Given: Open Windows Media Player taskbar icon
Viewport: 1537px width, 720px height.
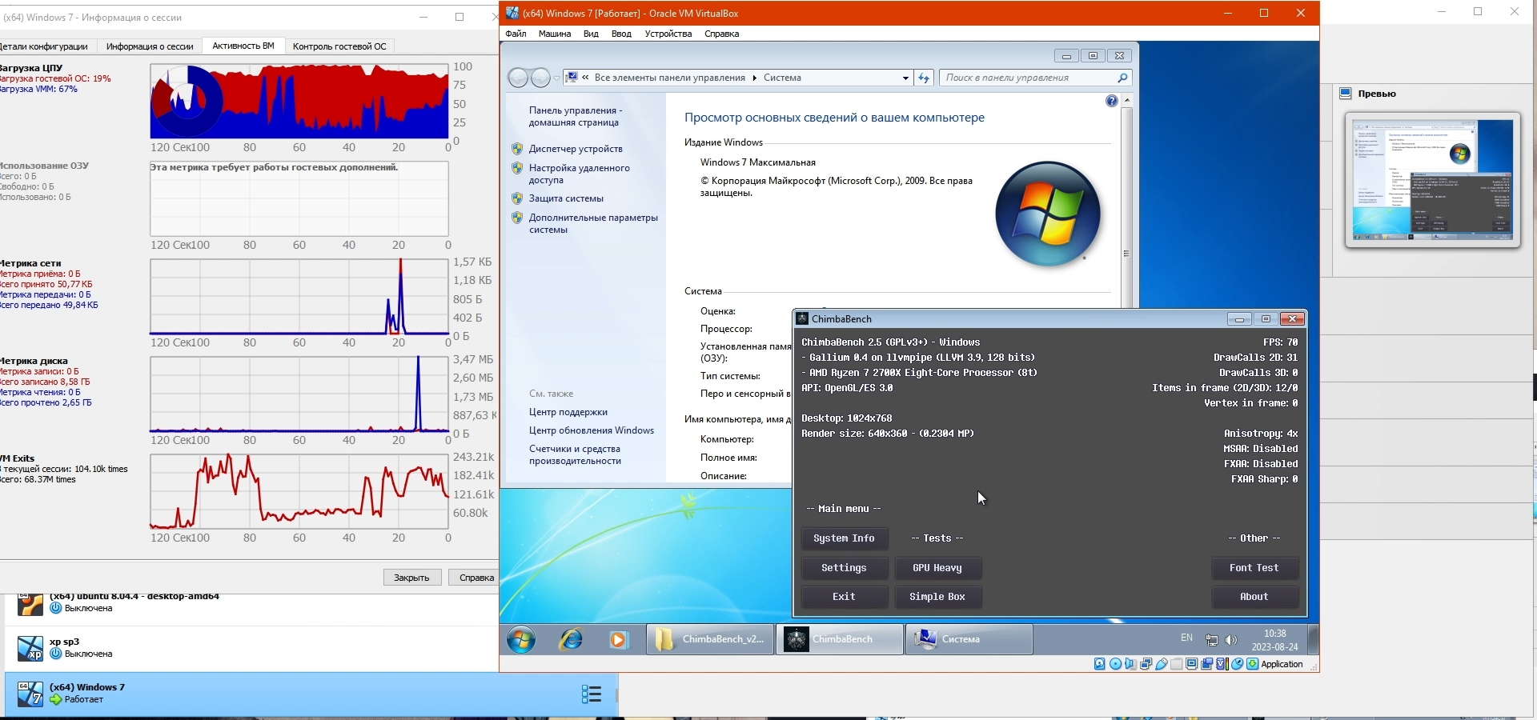Looking at the screenshot, I should coord(618,640).
